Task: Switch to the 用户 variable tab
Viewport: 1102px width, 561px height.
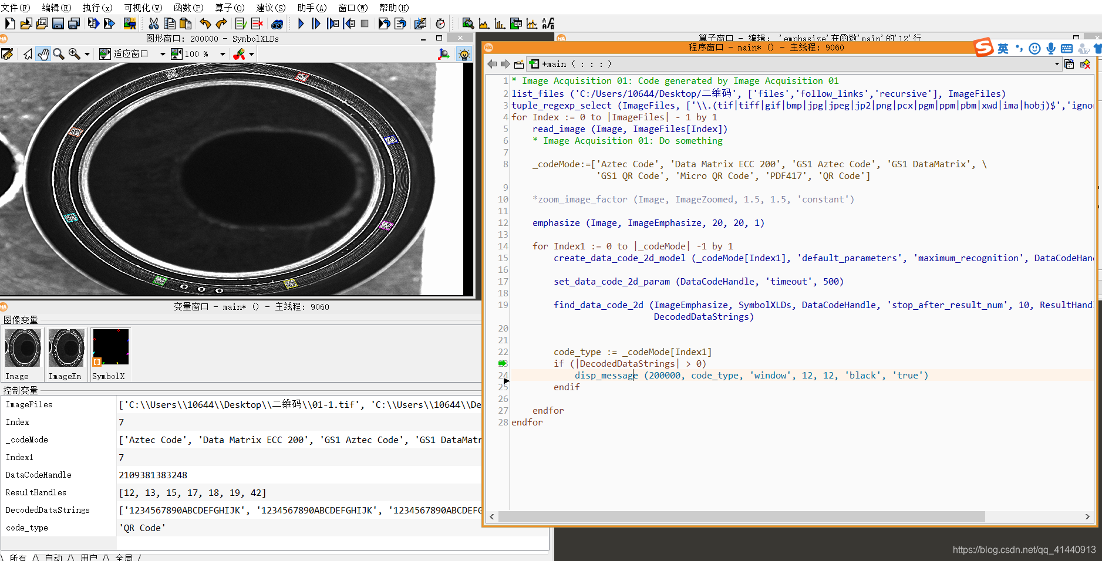Action: [x=89, y=557]
